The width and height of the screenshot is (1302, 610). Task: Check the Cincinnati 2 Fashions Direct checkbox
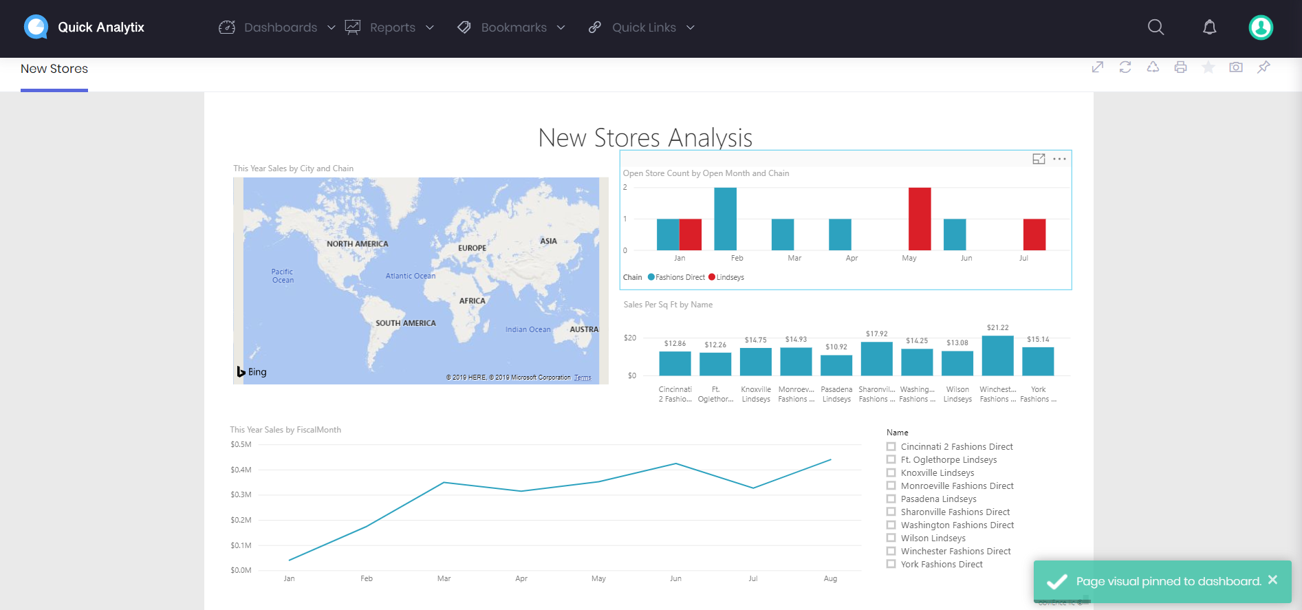pyautogui.click(x=891, y=447)
